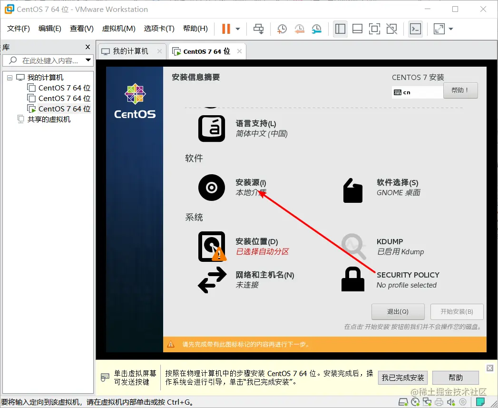Click the printer status bar icon
This screenshot has width=498, height=408.
(x=439, y=402)
